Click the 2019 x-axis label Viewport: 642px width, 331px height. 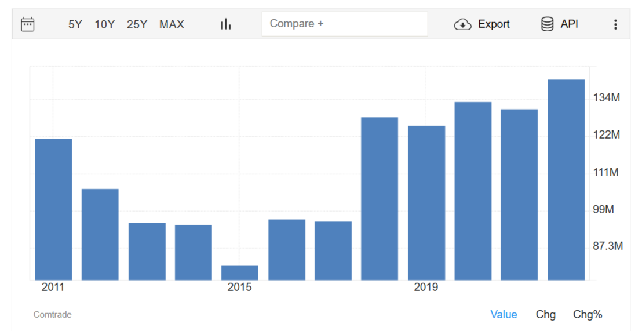click(x=426, y=287)
